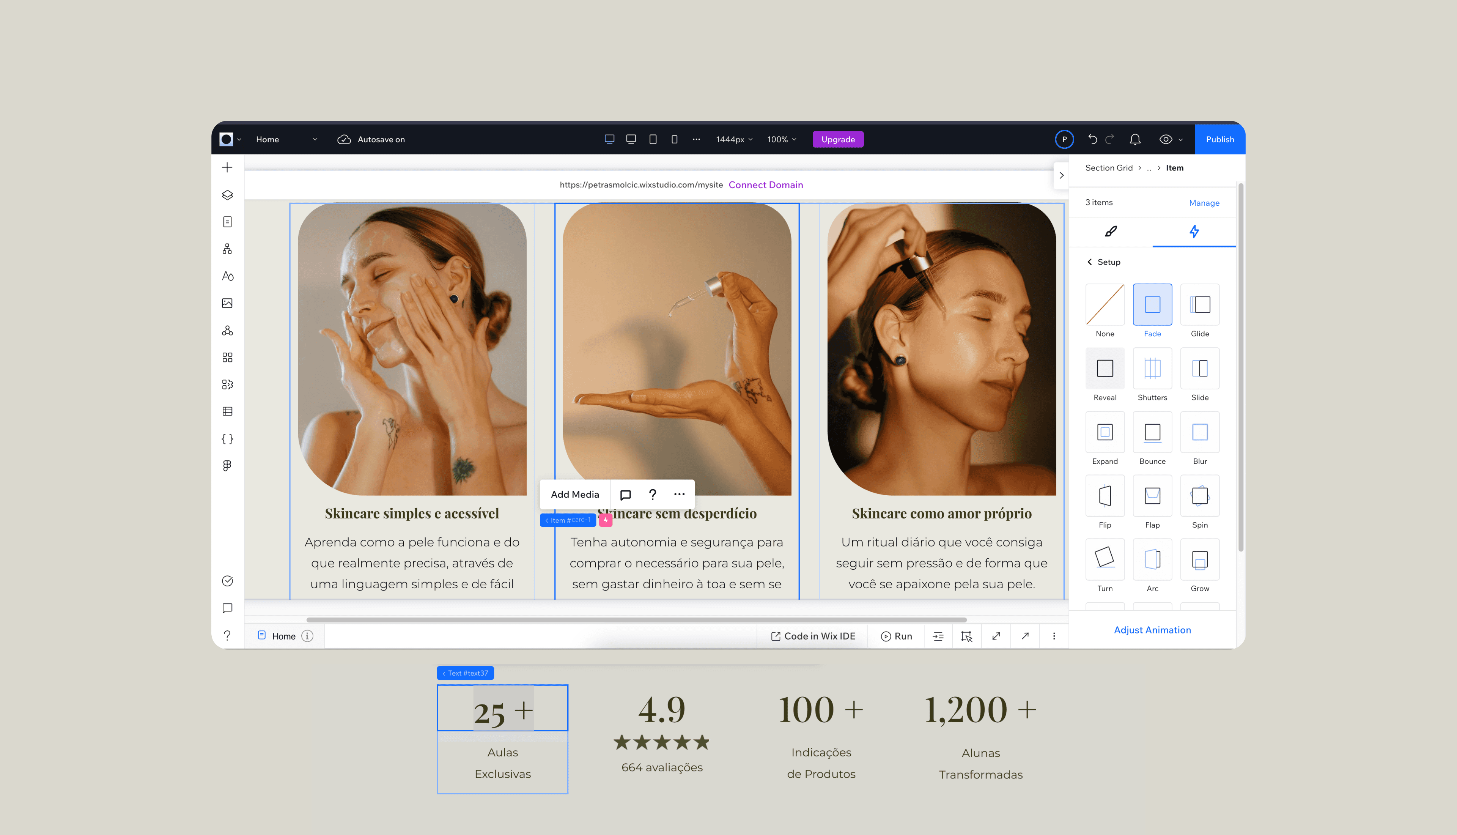Open the Site Styles typography icon
The height and width of the screenshot is (835, 1457).
coord(227,276)
